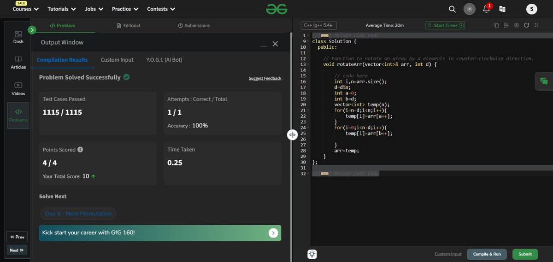The height and width of the screenshot is (262, 553).
Task: Fold the second for loop at line 24
Action: coord(309,128)
